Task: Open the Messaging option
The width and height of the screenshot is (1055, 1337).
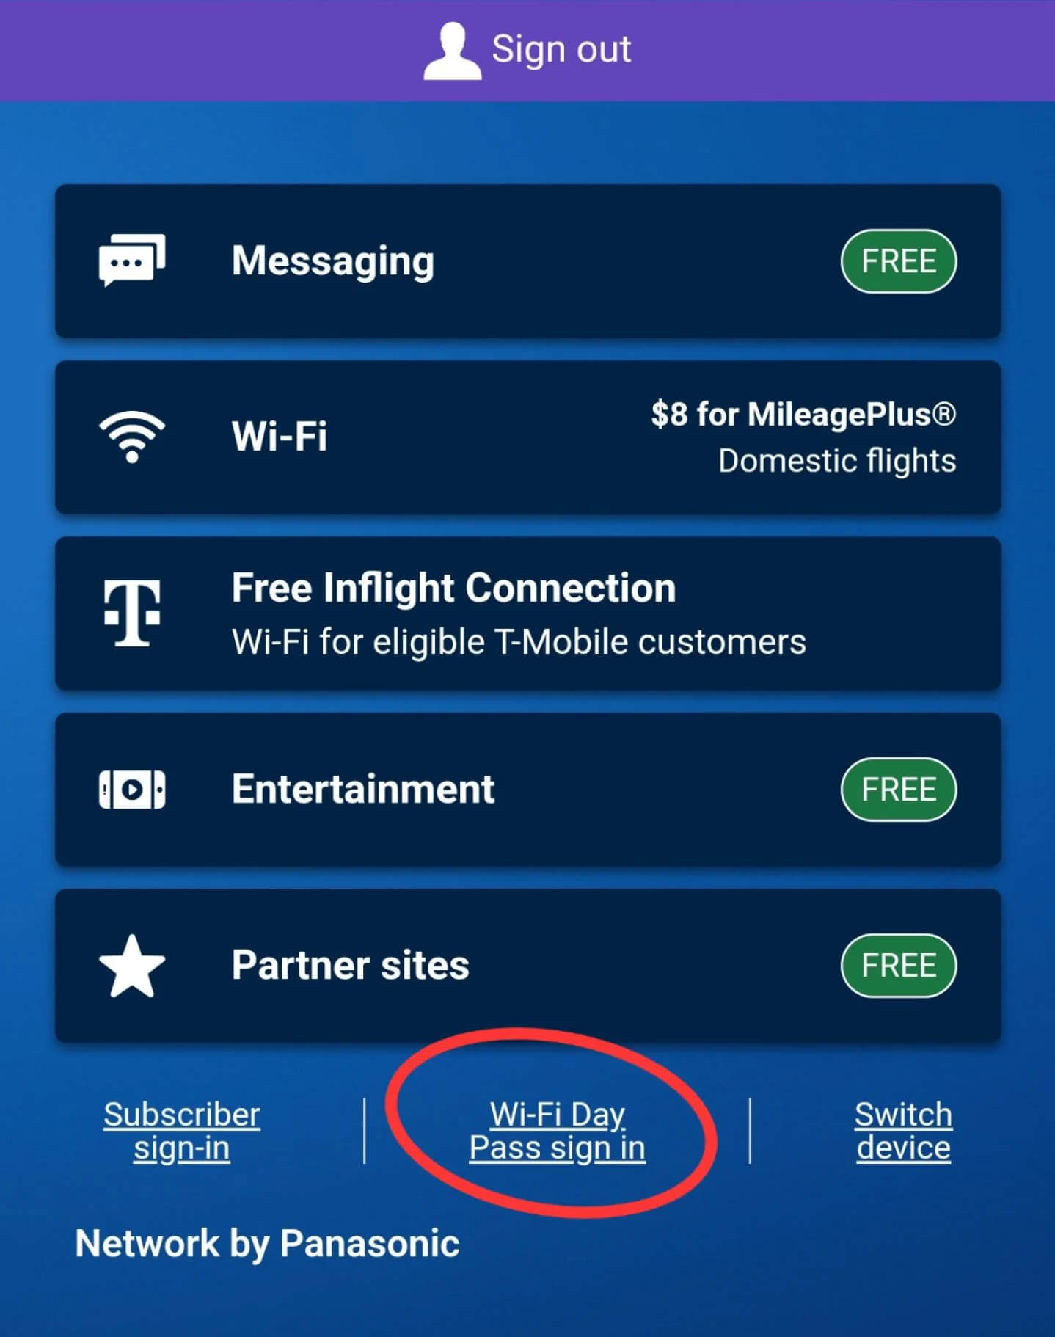Action: [x=528, y=261]
